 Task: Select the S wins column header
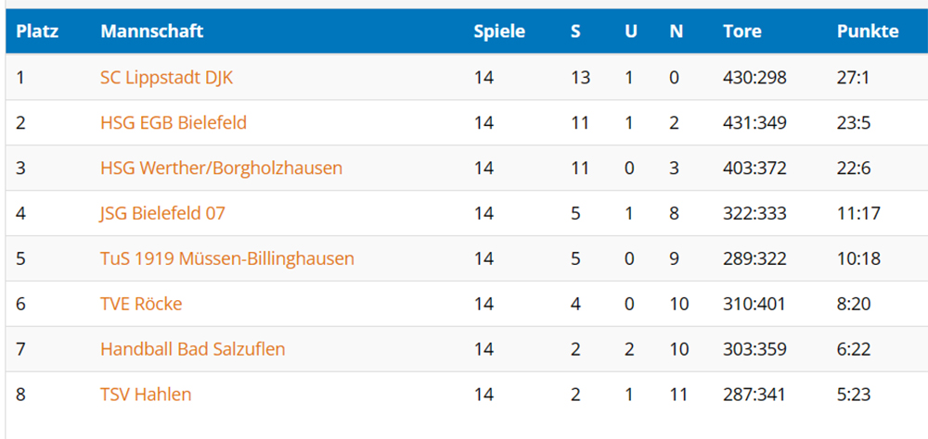click(x=575, y=31)
